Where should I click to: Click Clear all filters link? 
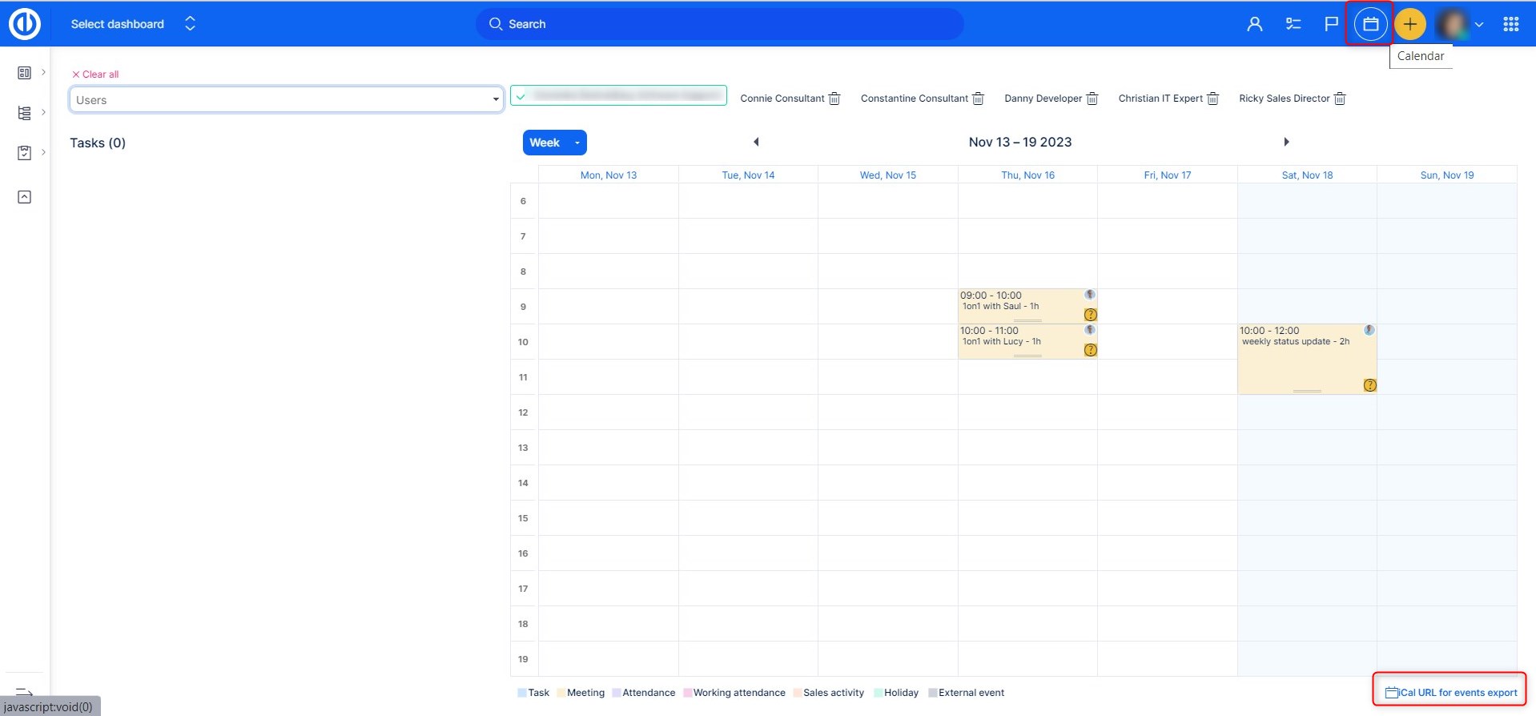(x=95, y=74)
